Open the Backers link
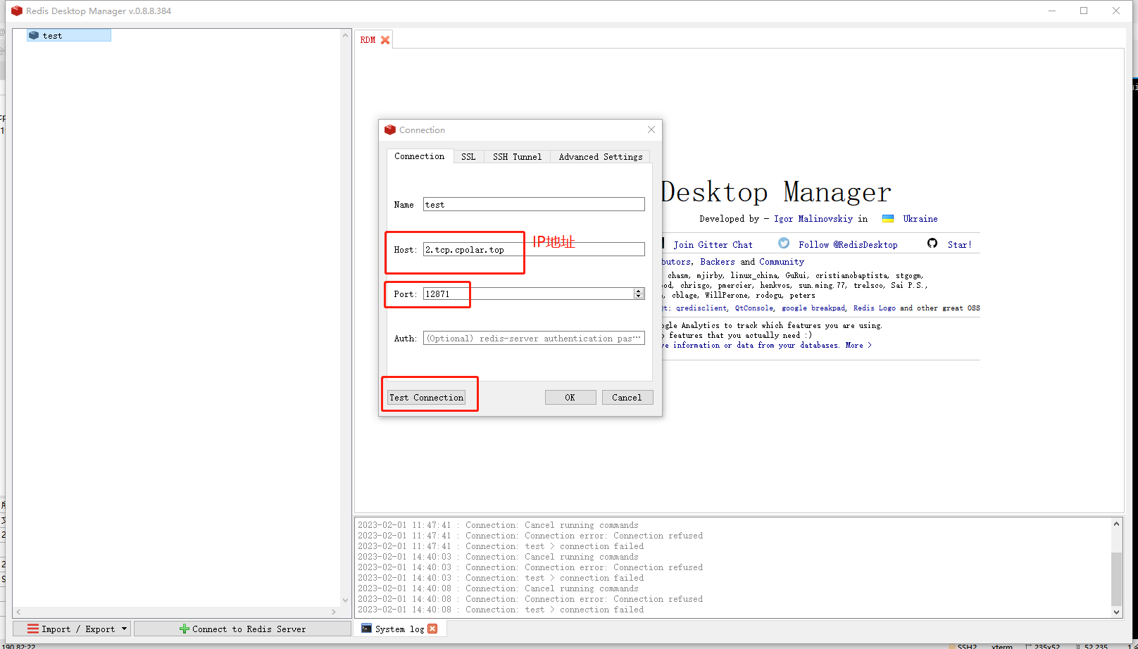 [x=717, y=262]
